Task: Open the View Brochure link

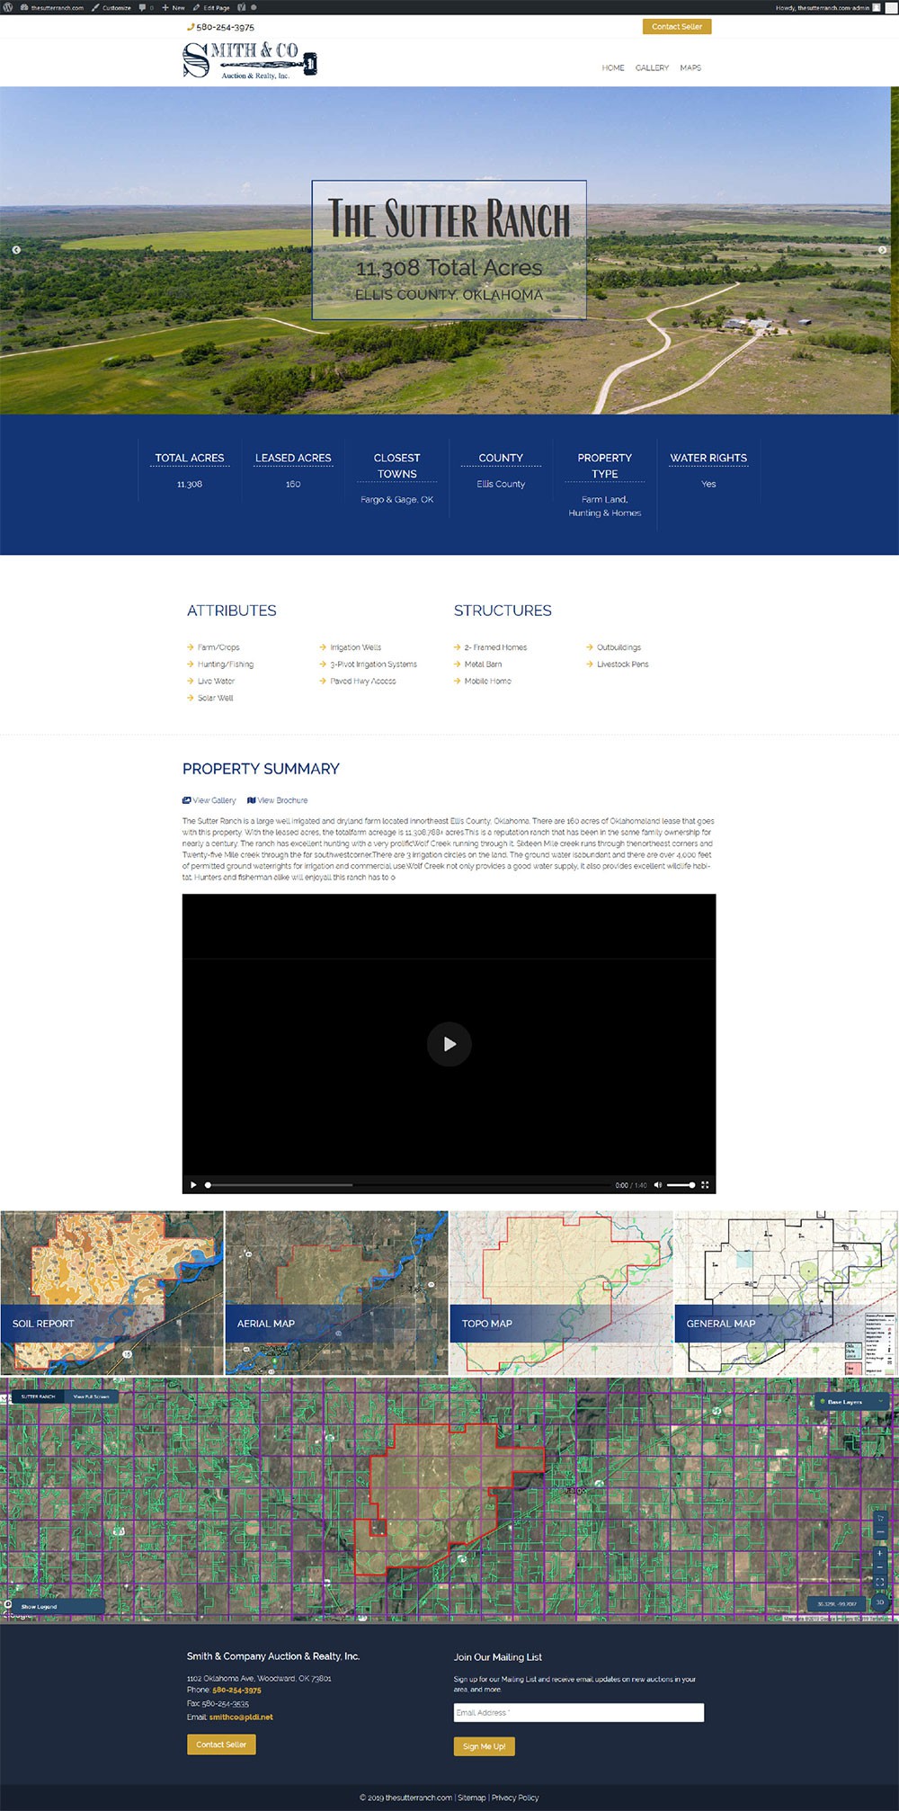Action: pyautogui.click(x=278, y=800)
